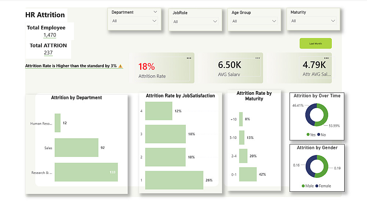The image size is (367, 205).
Task: Click the 18% Attrition Rate value
Action: [x=146, y=66]
